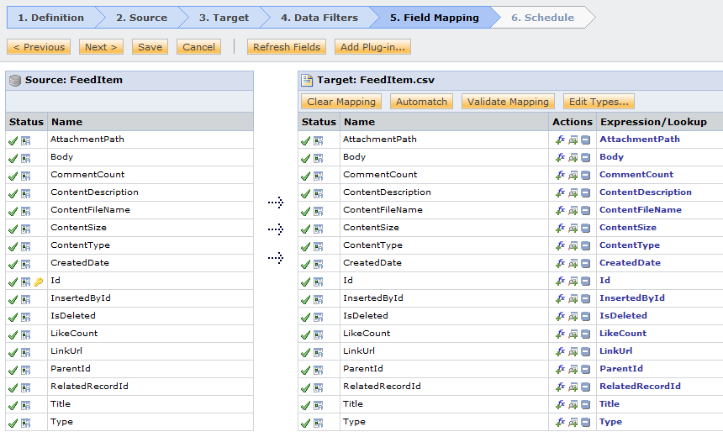Add lookup for Body target field
The height and width of the screenshot is (437, 723).
[x=573, y=158]
